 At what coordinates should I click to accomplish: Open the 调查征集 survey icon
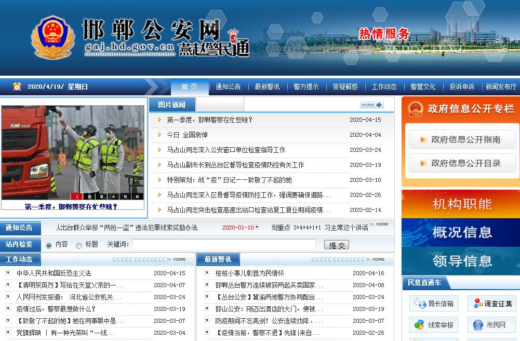pos(477,304)
